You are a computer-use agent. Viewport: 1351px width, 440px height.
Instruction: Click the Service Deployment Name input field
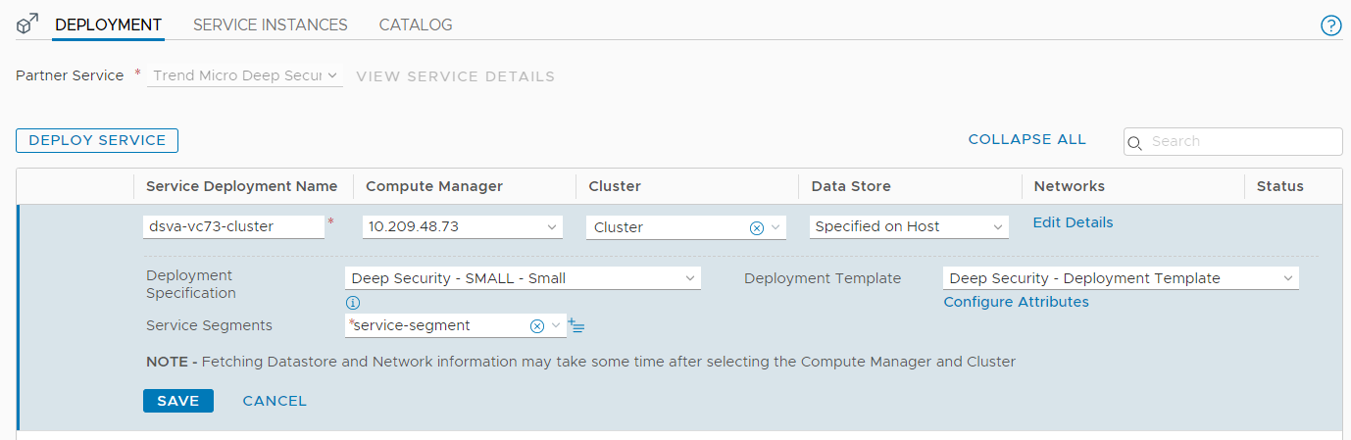point(233,226)
